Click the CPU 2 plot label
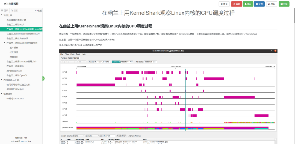The image size is (295, 144). 65,84
